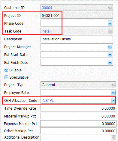Click the Employee Rate label
This screenshot has height=141, width=118.
17,93
